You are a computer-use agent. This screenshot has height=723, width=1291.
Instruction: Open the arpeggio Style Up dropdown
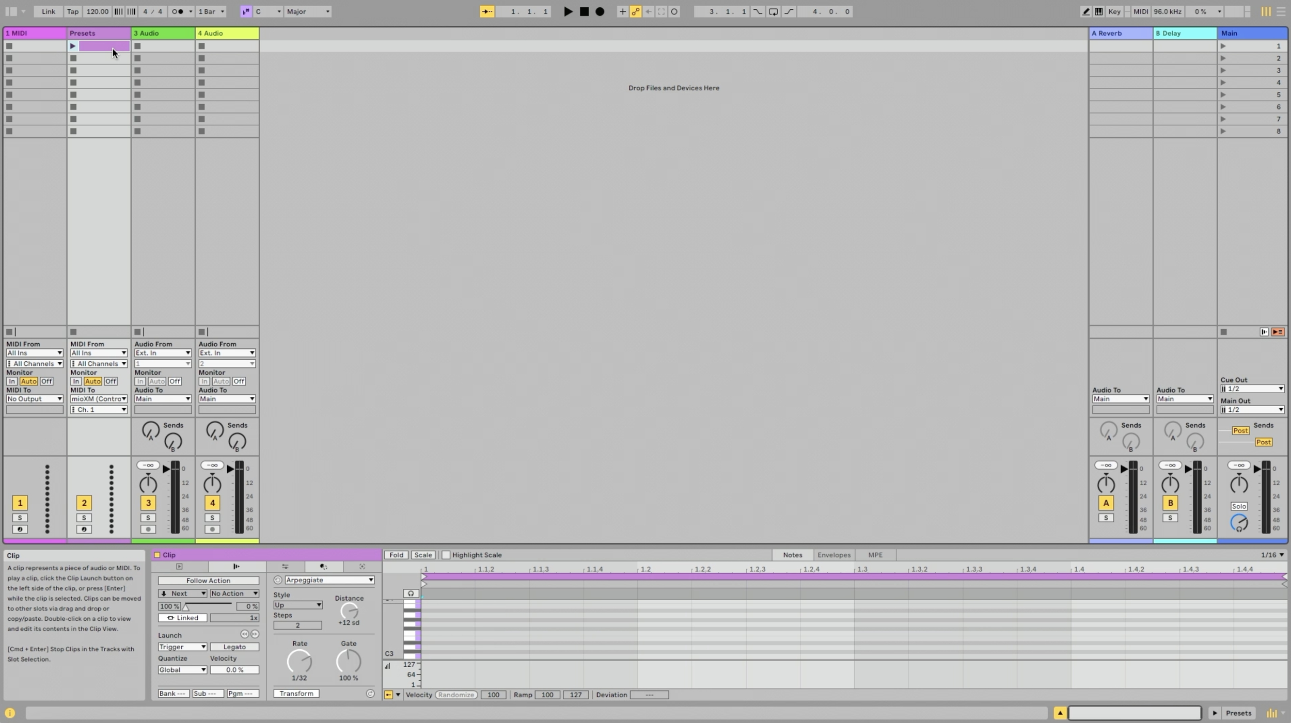[x=297, y=605]
